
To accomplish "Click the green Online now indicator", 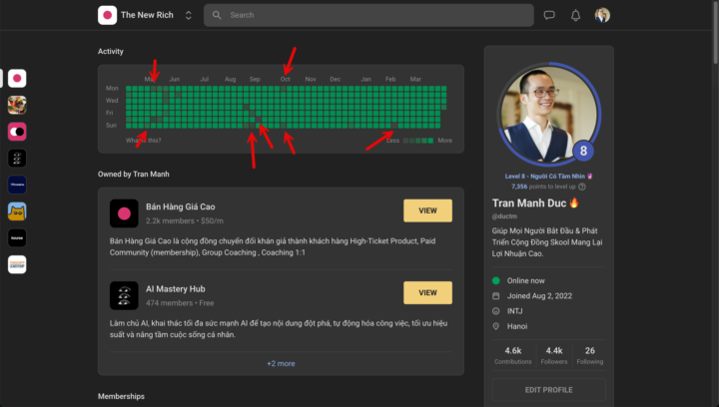I will pos(495,280).
